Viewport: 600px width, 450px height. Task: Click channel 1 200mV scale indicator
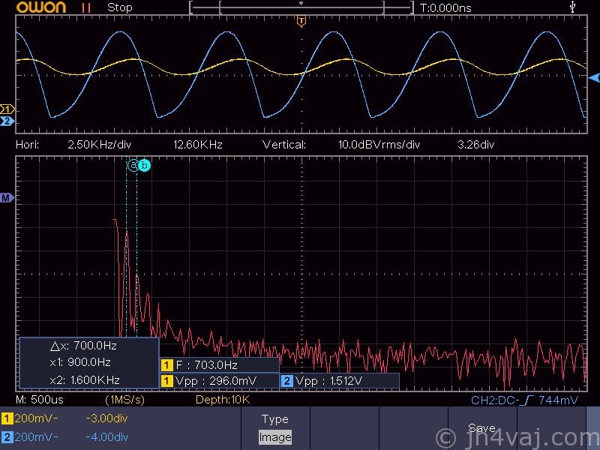[36, 418]
